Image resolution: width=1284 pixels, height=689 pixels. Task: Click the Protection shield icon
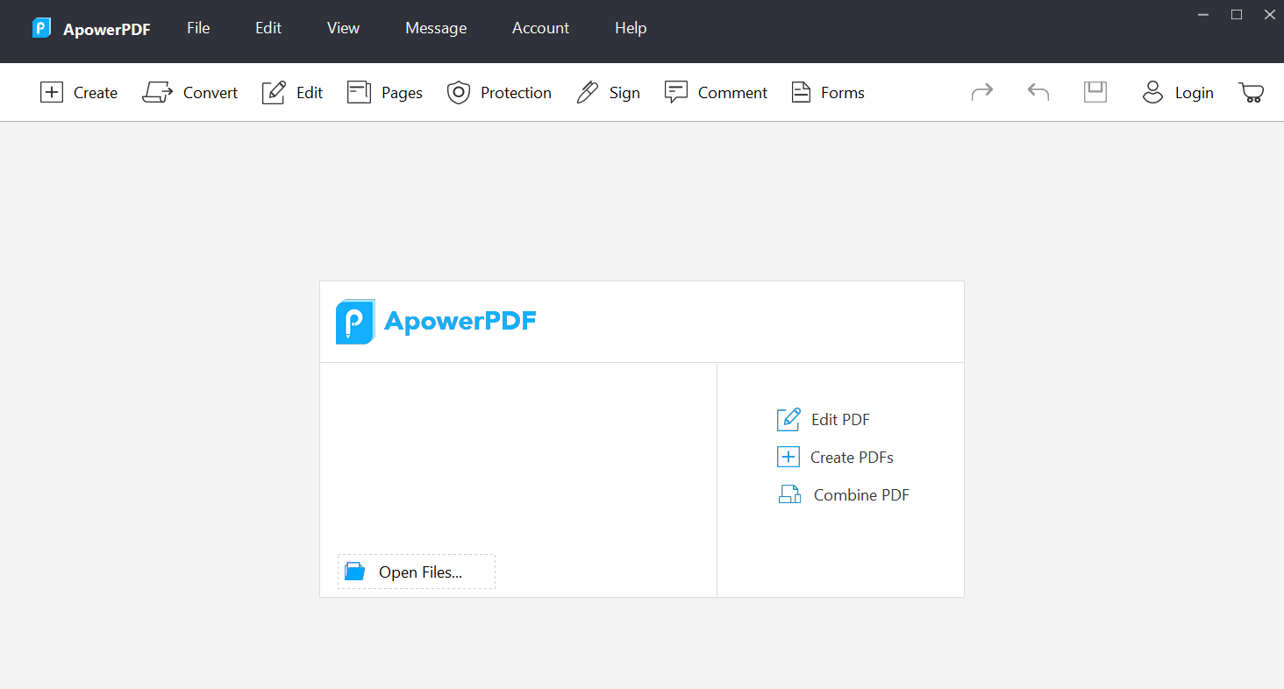pos(459,92)
